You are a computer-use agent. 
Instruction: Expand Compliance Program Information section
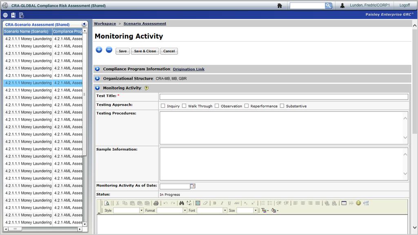pos(97,69)
